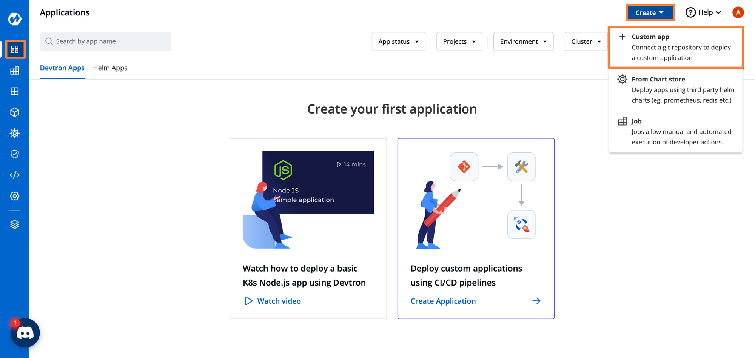This screenshot has height=358, width=755.
Task: Click the Applications page title
Action: click(x=65, y=12)
